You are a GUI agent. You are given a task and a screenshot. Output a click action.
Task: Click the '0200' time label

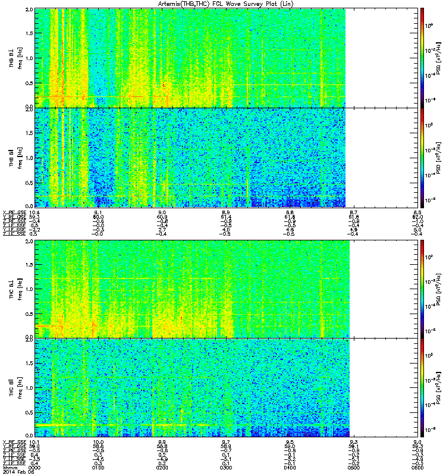tap(162, 468)
